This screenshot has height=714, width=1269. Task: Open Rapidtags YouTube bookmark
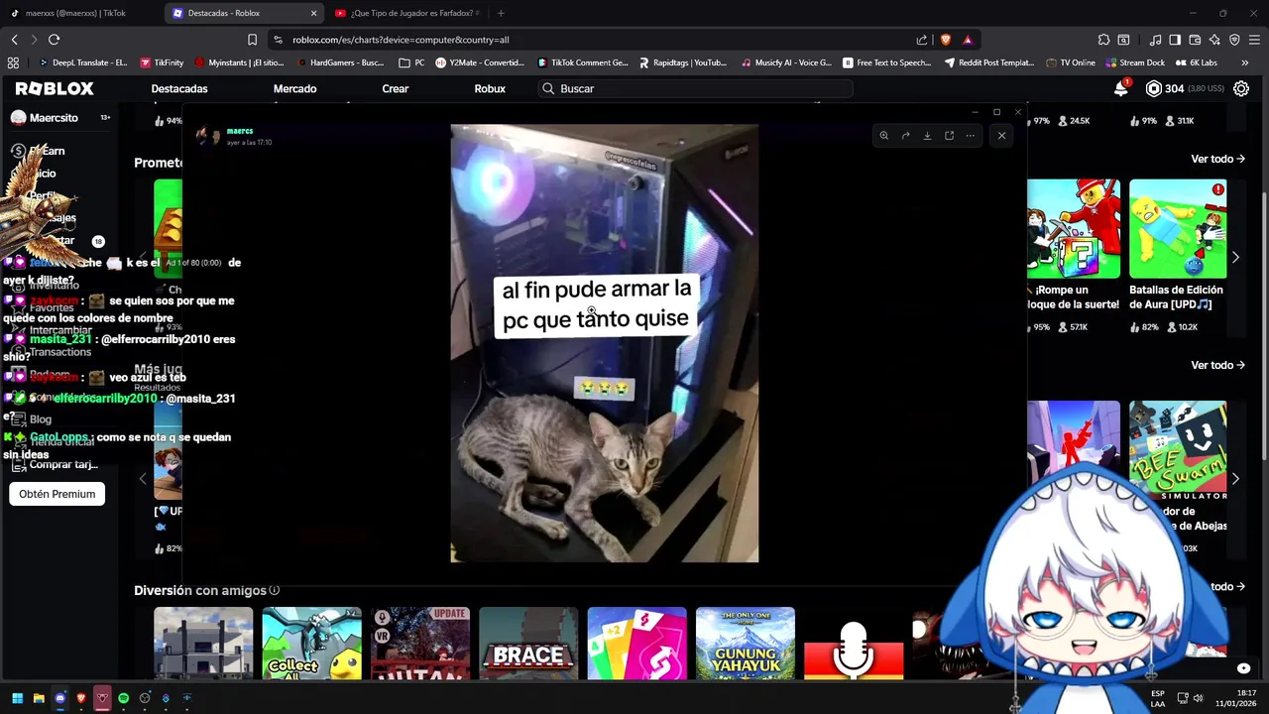(683, 62)
